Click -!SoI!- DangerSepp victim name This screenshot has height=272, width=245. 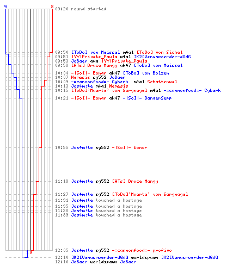pyautogui.click(x=147, y=98)
